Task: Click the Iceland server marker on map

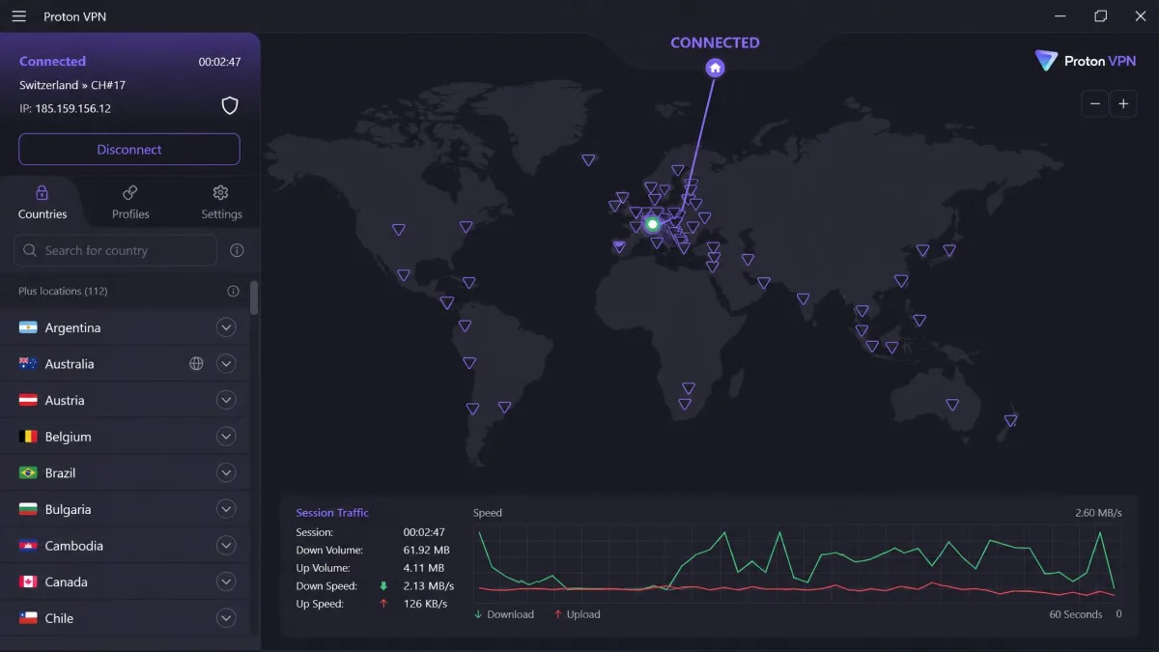Action: click(x=588, y=160)
